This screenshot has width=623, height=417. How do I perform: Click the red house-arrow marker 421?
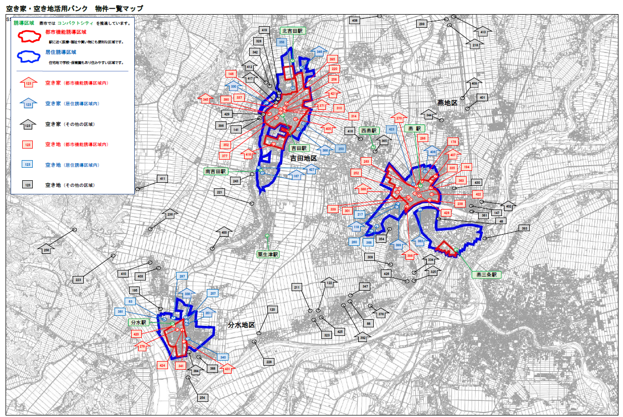tap(333, 93)
